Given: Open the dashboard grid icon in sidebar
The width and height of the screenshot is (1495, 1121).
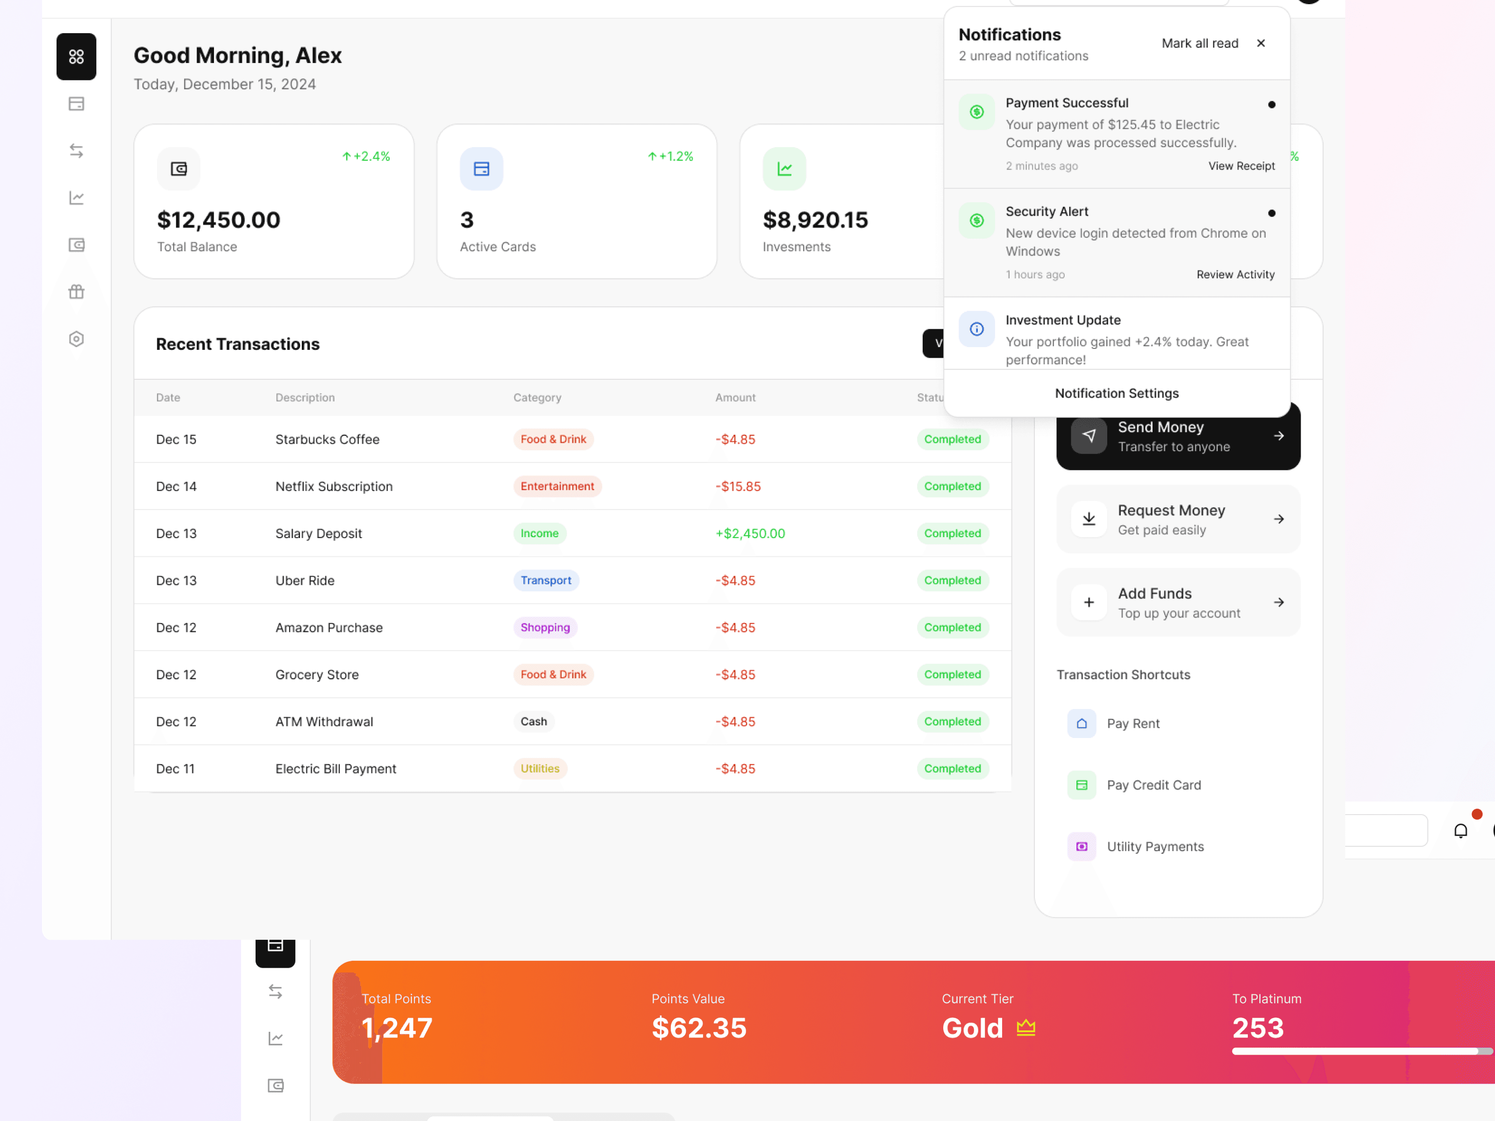Looking at the screenshot, I should (x=76, y=57).
